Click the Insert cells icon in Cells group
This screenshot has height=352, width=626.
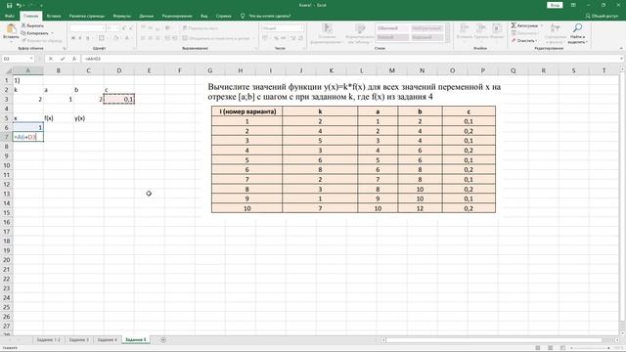tap(465, 28)
